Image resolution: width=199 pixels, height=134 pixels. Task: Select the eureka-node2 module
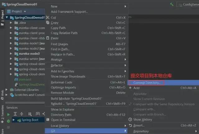pos(30,49)
